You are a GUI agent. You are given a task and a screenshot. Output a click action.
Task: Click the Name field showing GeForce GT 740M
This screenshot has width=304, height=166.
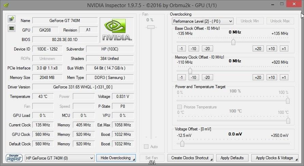[65, 20]
